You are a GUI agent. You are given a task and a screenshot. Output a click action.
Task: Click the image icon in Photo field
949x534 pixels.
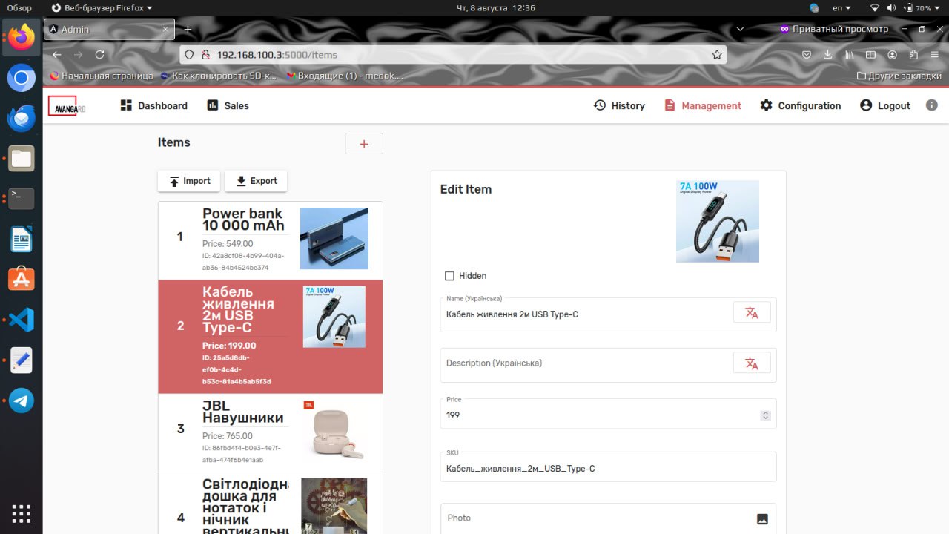(761, 518)
